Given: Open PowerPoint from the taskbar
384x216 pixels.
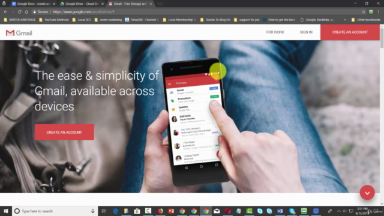Looking at the screenshot, I should tap(171, 211).
